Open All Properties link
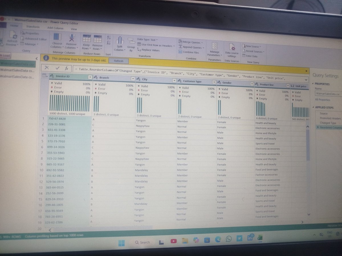342x256 pixels. (x=322, y=100)
